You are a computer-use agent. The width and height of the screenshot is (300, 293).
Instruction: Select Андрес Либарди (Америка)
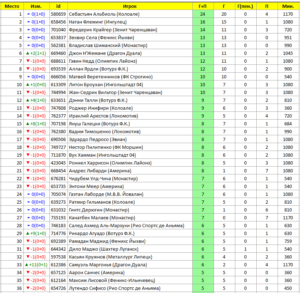[100, 171]
